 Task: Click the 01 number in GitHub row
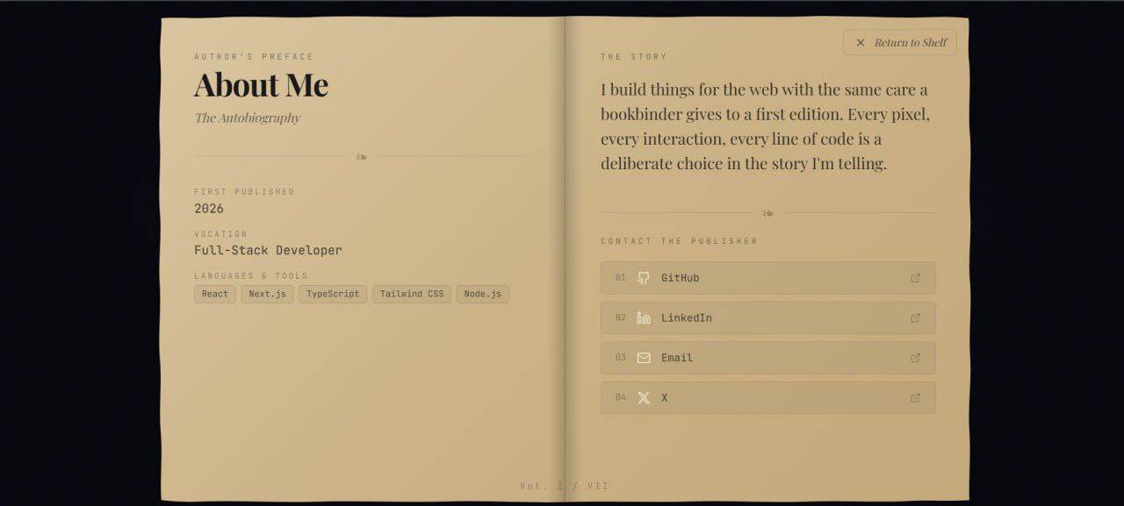point(621,278)
